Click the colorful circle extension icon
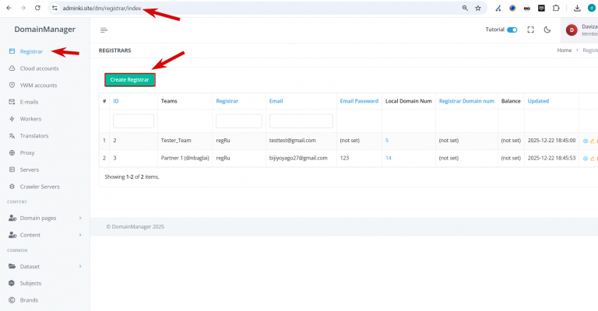Viewport: 598px width, 311px height. [512, 8]
